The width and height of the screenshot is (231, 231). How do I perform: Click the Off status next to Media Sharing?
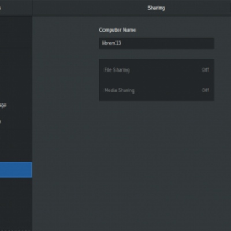tap(206, 90)
